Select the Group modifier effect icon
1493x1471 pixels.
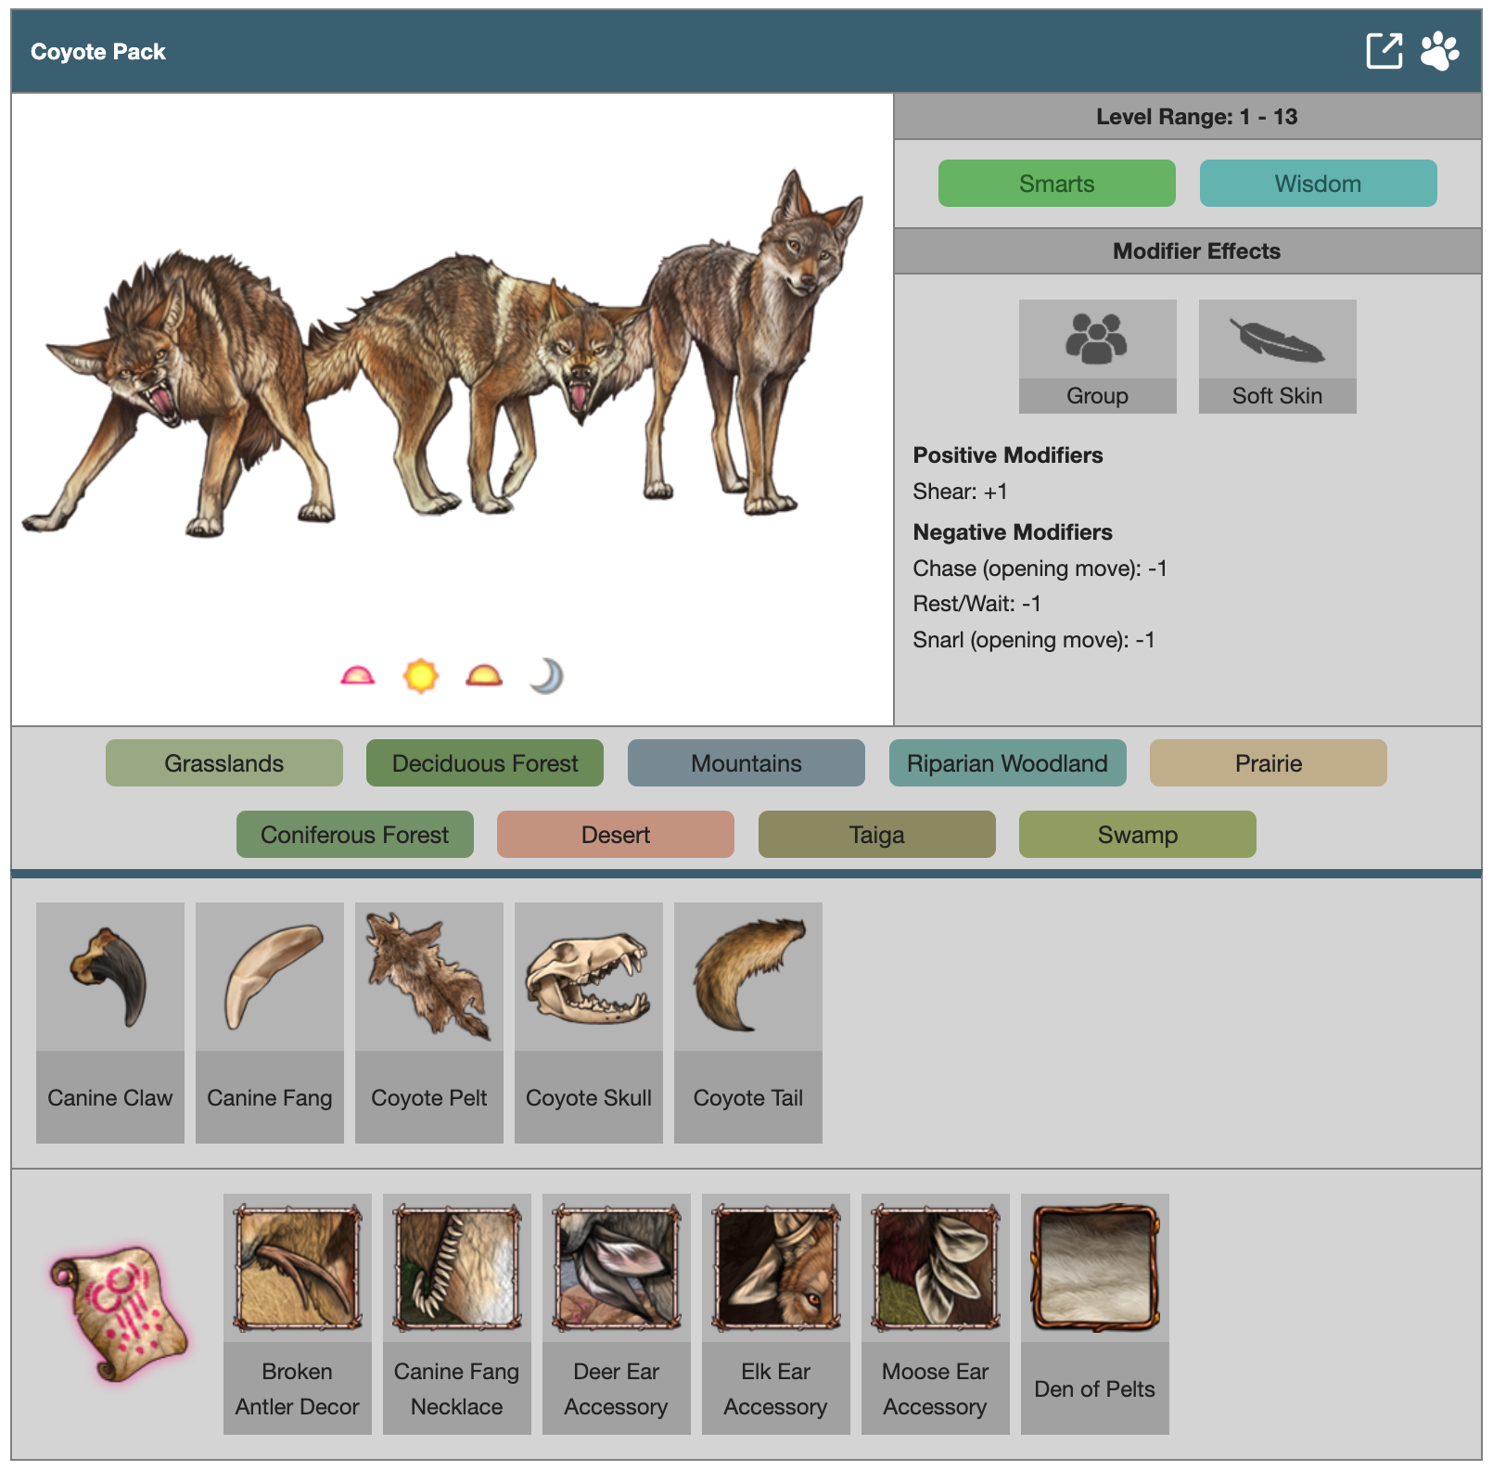1097,339
